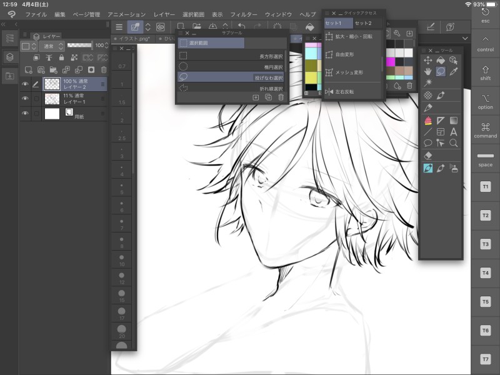Screen dimensions: 500x375
Task: Toggle Set as reference layer lighthouse icon
Action: pyautogui.click(x=49, y=57)
